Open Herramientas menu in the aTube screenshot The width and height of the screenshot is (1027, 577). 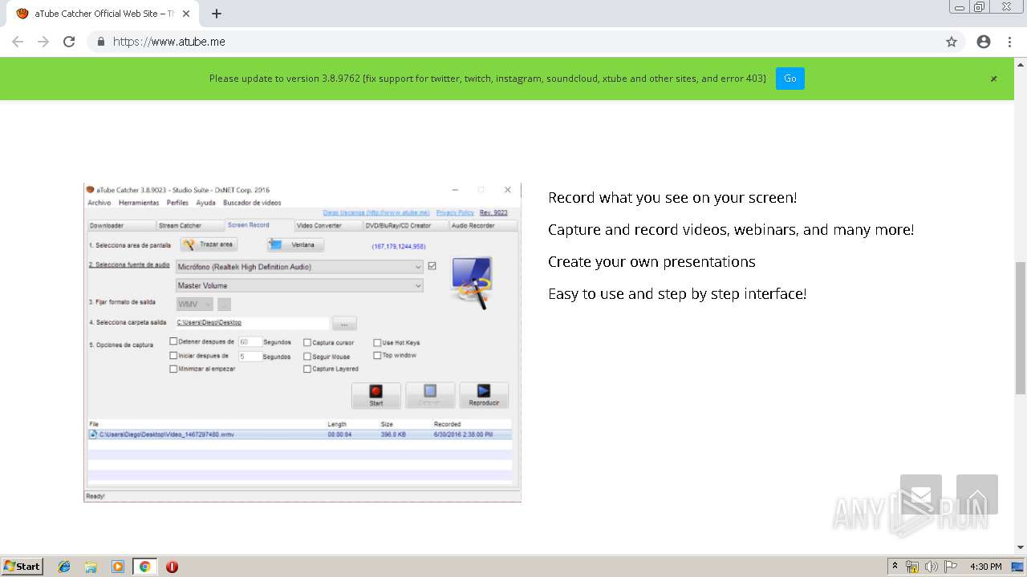coord(139,203)
